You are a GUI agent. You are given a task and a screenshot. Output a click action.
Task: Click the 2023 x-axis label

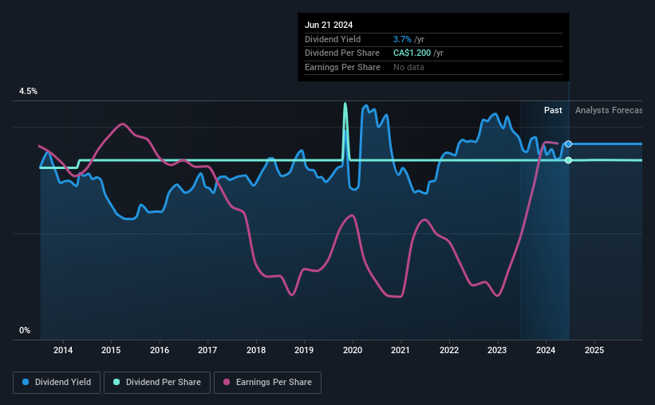497,350
